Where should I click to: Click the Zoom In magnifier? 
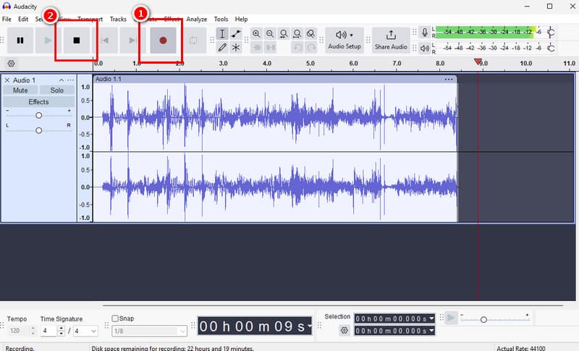pos(256,34)
